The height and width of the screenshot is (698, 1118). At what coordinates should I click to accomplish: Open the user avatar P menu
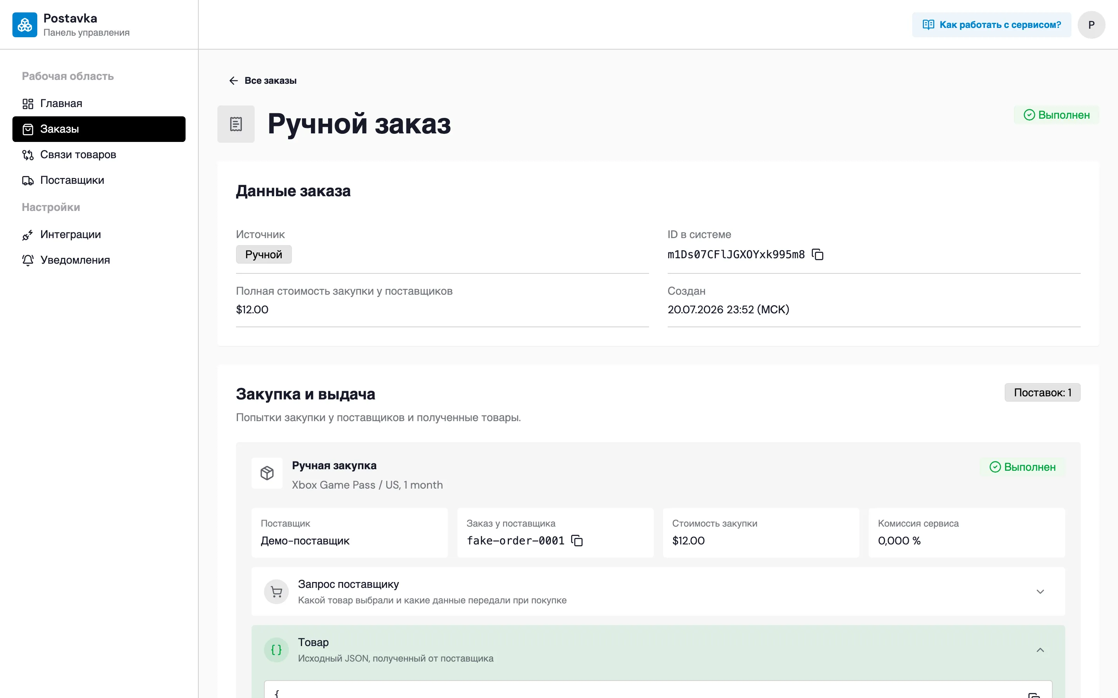1091,24
